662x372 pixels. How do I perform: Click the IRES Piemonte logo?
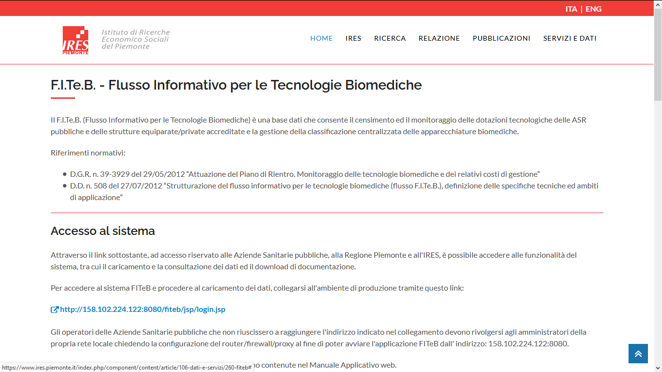click(76, 40)
